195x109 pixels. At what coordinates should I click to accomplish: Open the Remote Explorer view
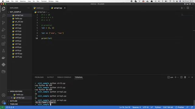(x=3, y=37)
